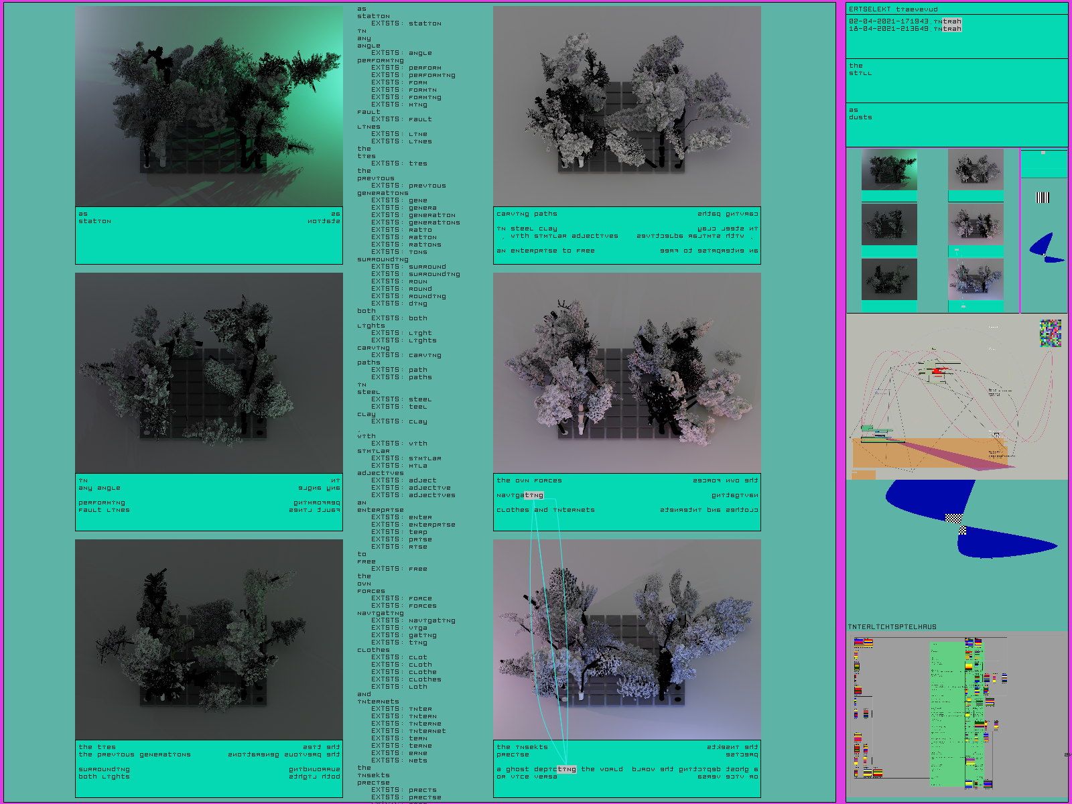
Task: Select the file 18-04-2021-213649
Action: click(x=904, y=29)
